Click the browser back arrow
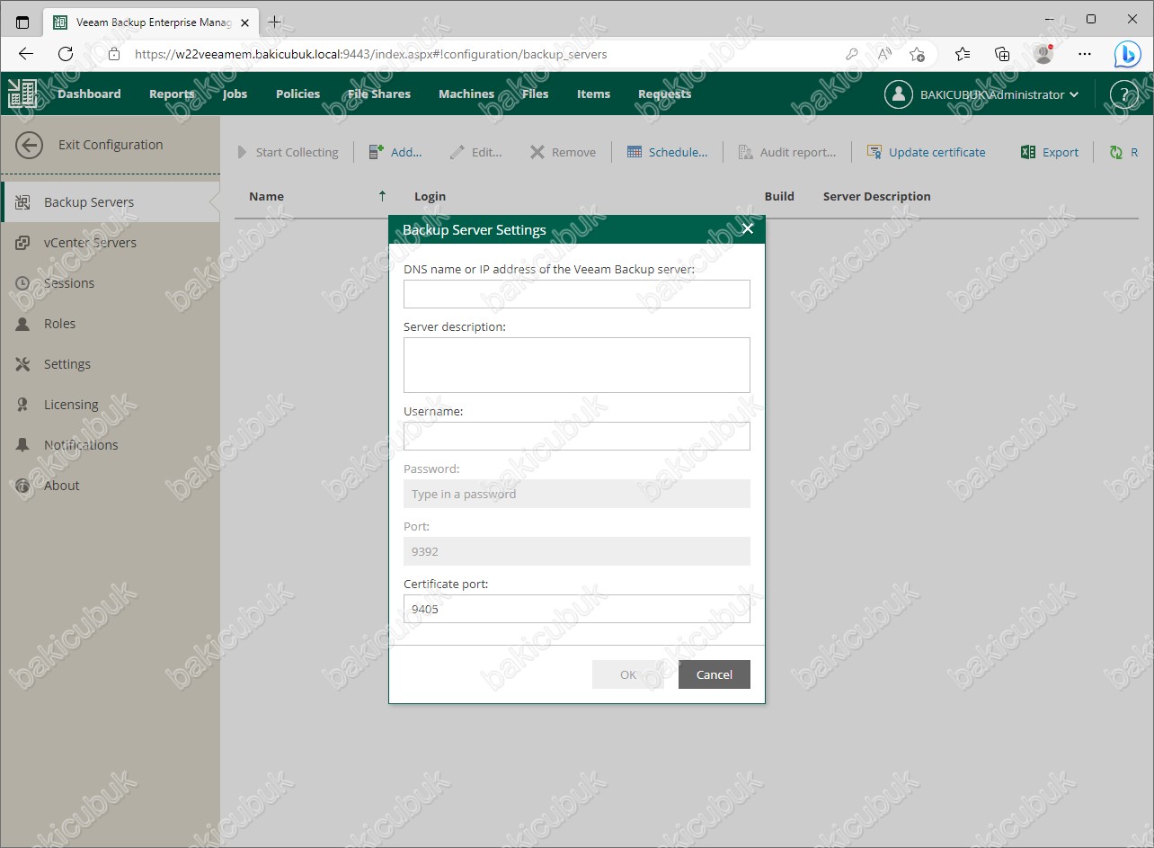1154x848 pixels. (x=25, y=54)
